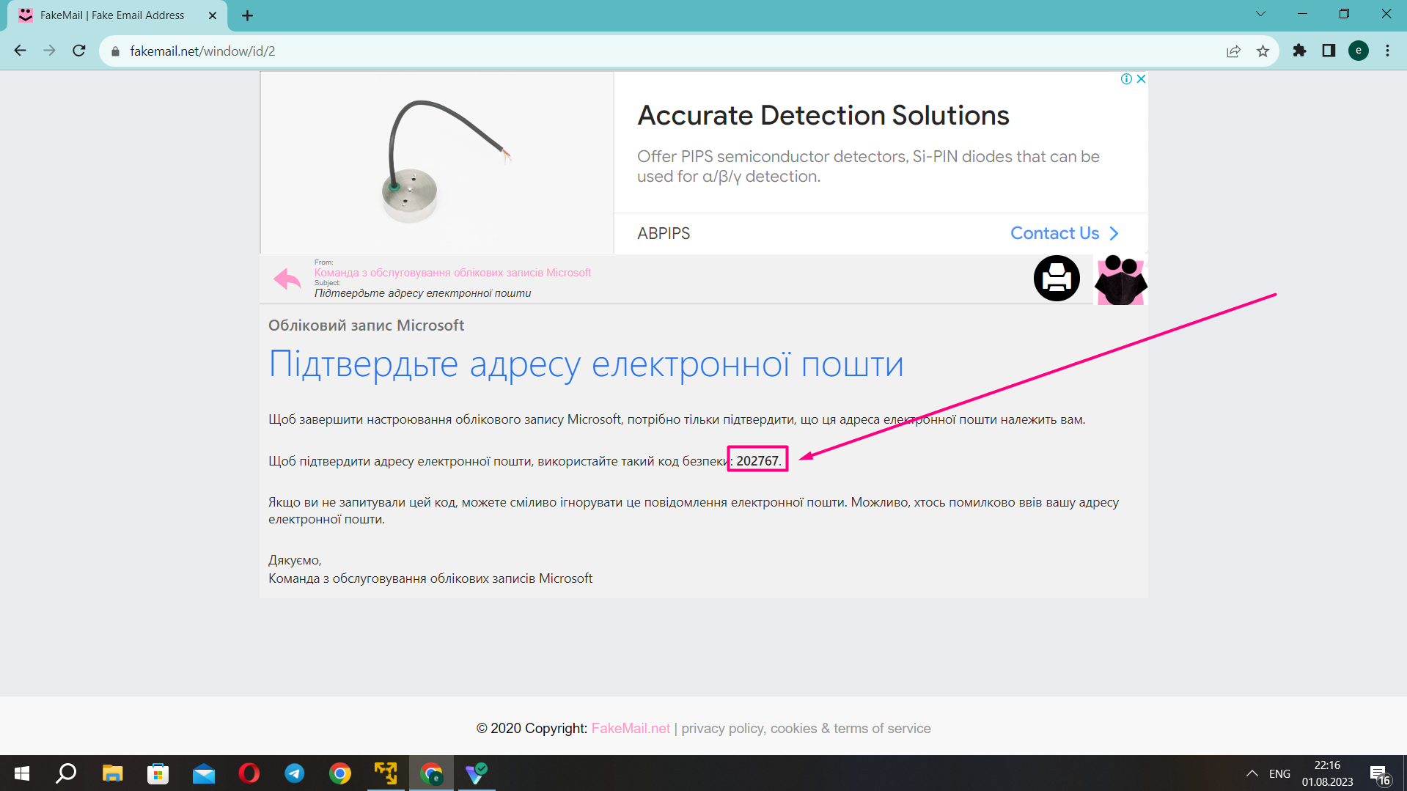Image resolution: width=1407 pixels, height=791 pixels.
Task: Click the pink reply arrow icon
Action: (x=287, y=279)
